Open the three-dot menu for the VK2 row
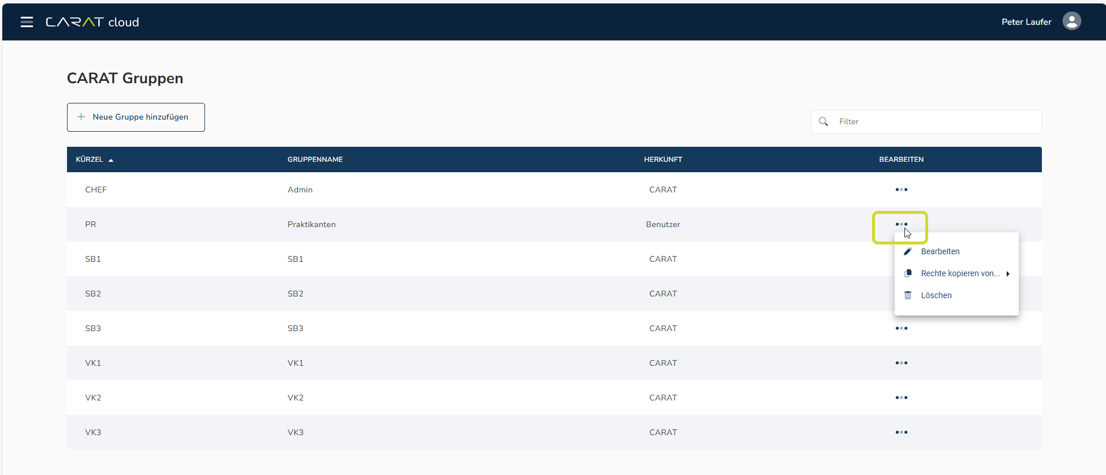 pyautogui.click(x=901, y=398)
